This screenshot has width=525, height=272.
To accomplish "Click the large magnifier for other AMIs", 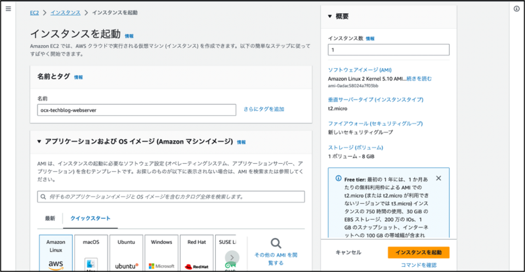I will tap(276, 243).
